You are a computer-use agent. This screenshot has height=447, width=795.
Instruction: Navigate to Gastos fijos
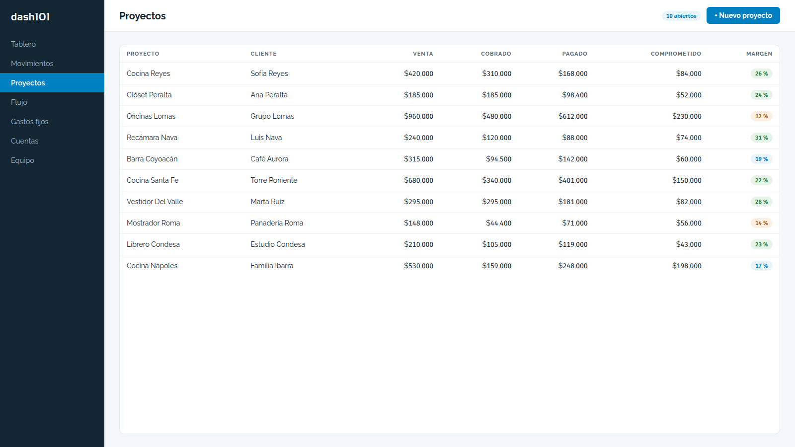tap(52, 122)
